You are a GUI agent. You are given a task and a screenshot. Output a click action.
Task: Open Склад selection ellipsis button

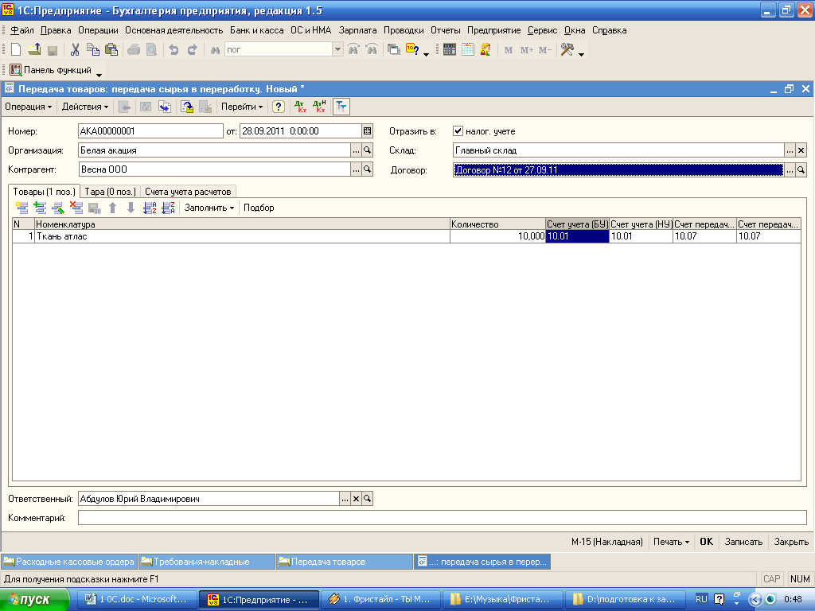(790, 150)
